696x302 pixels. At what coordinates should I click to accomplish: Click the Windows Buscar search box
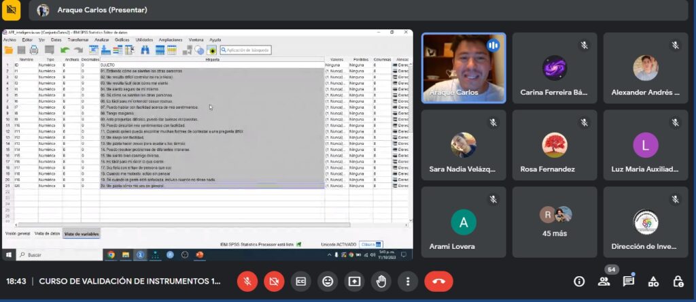(x=60, y=255)
